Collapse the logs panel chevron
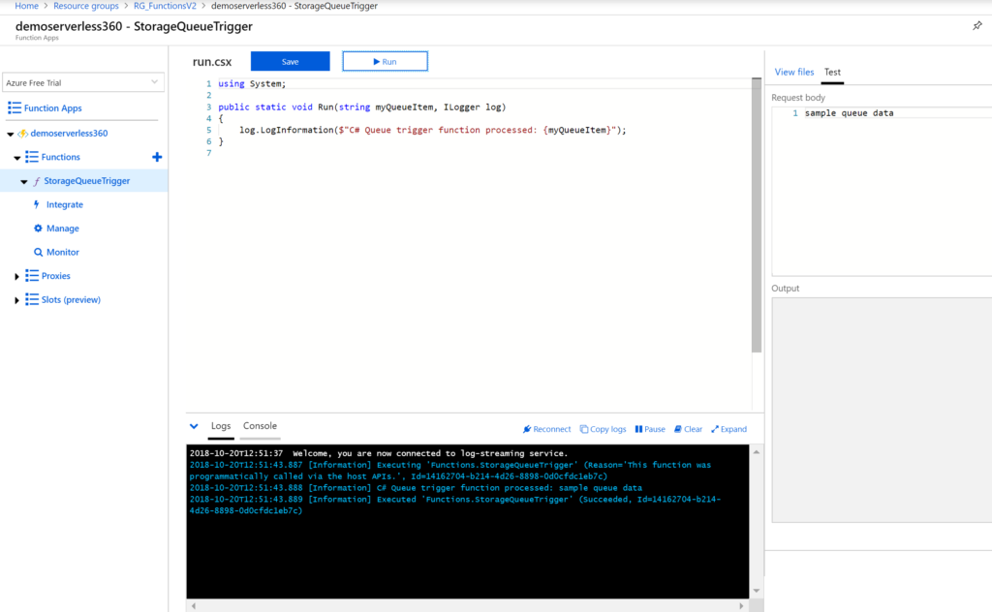This screenshot has height=612, width=992. [x=194, y=426]
